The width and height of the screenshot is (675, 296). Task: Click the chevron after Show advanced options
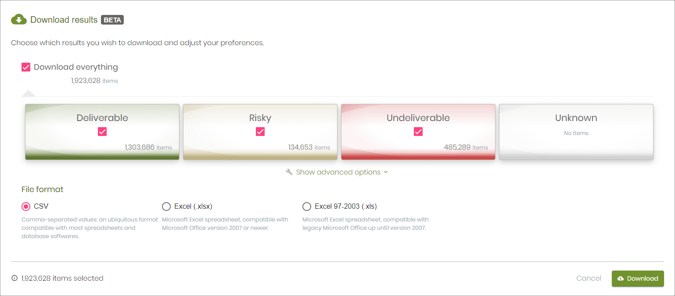[386, 172]
